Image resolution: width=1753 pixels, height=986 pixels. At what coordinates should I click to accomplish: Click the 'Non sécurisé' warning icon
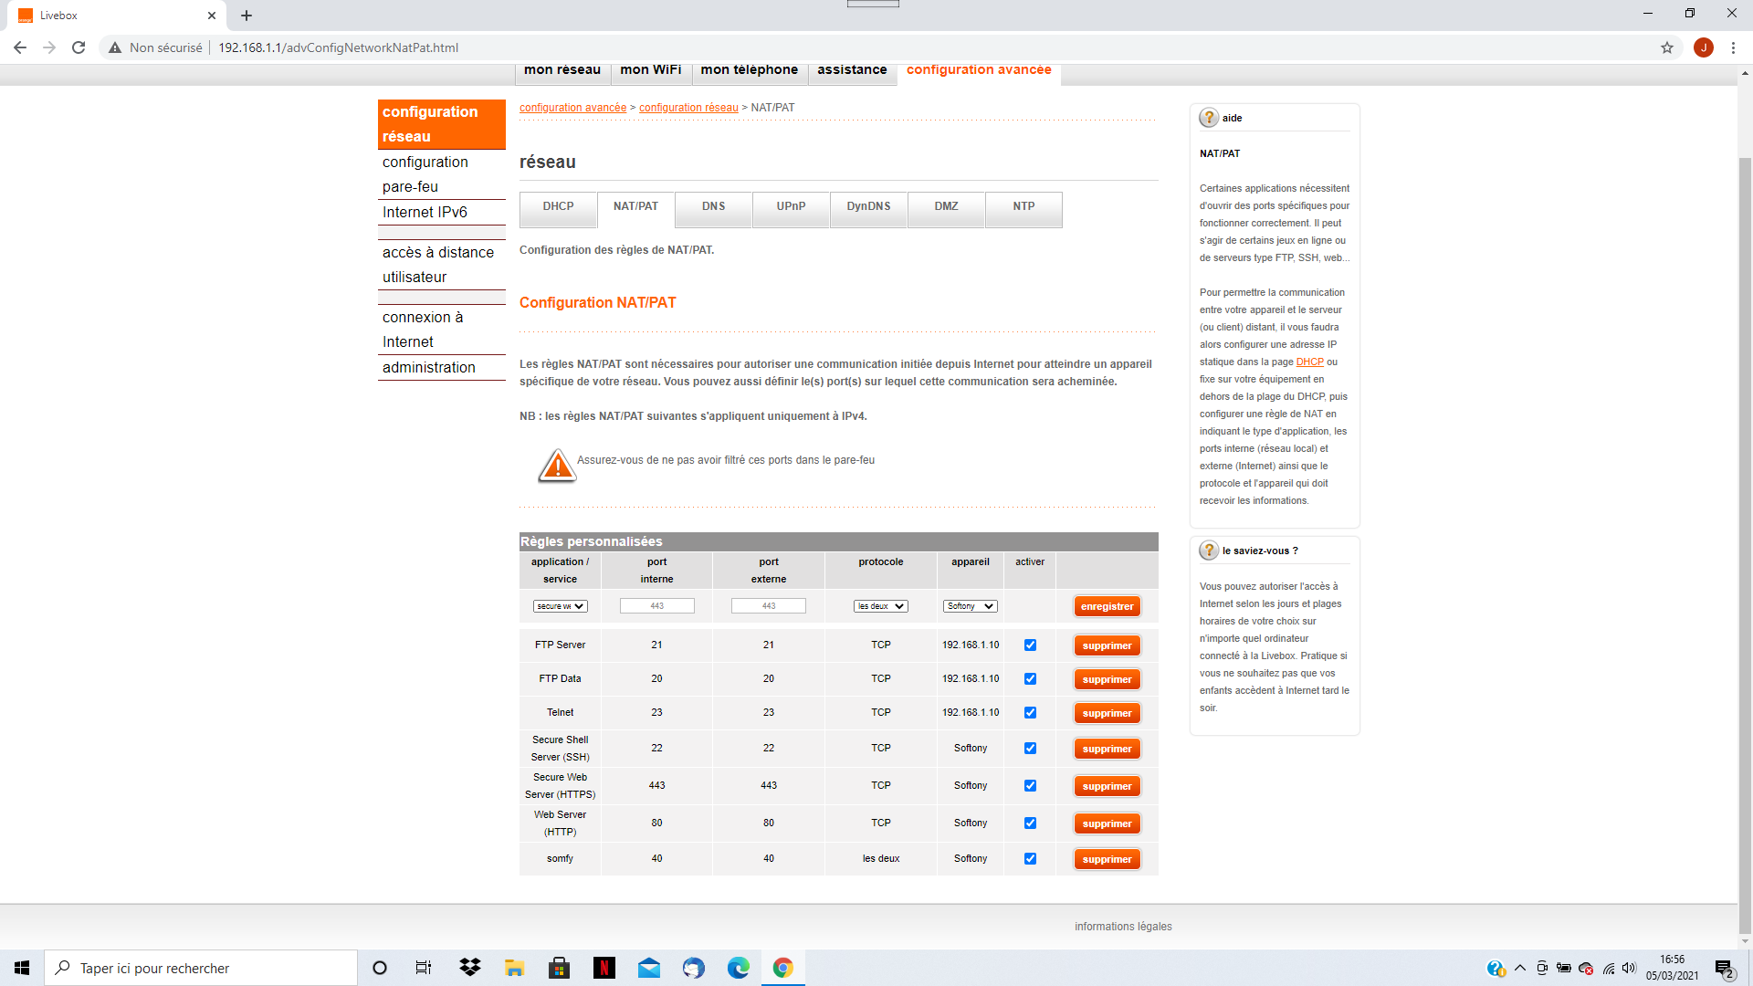click(115, 47)
